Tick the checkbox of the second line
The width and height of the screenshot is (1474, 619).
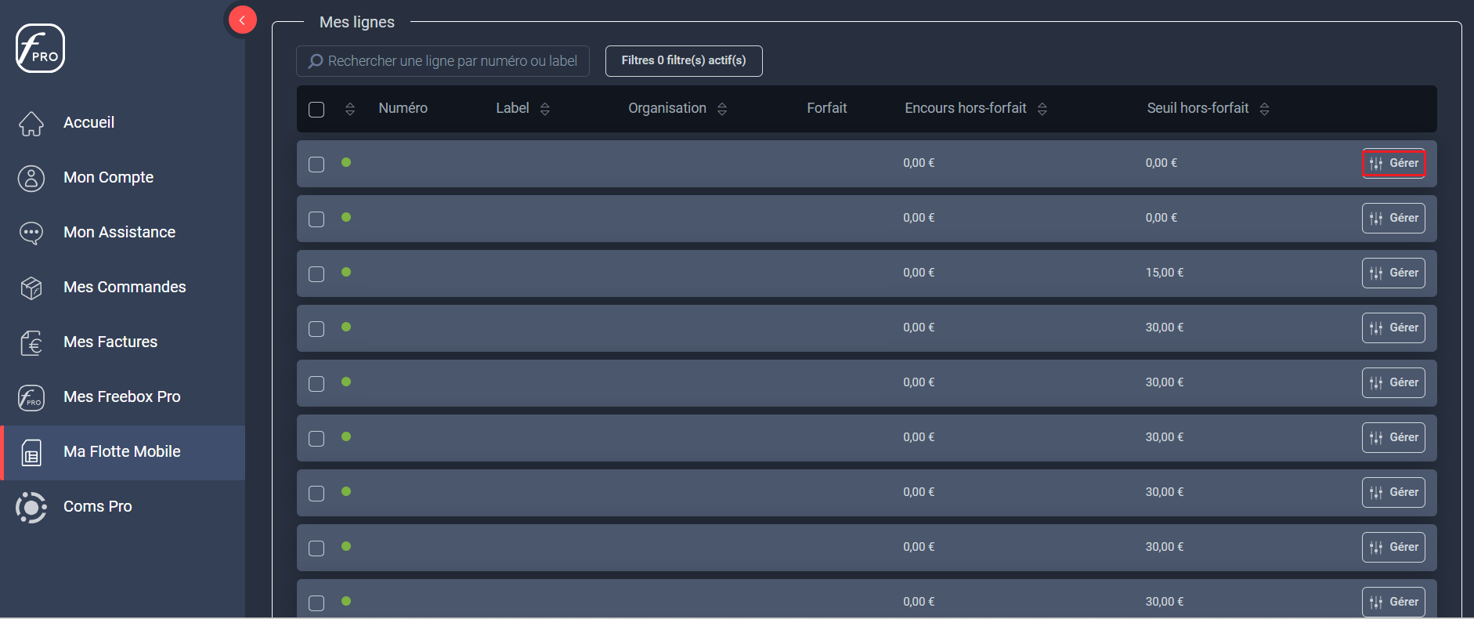tap(316, 219)
